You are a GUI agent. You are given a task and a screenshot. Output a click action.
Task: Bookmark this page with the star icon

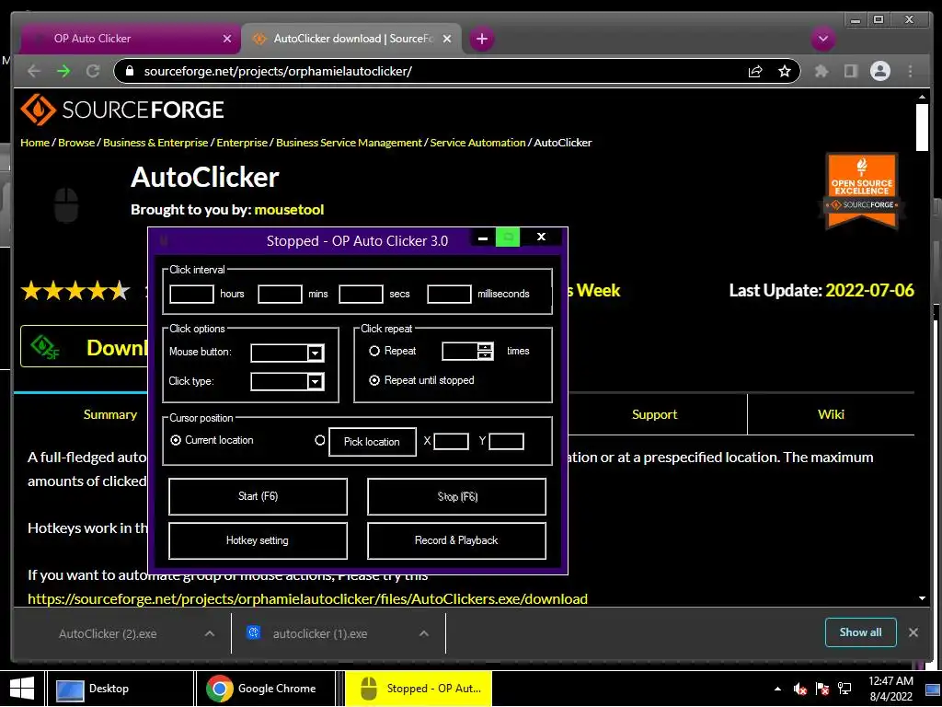pyautogui.click(x=784, y=72)
